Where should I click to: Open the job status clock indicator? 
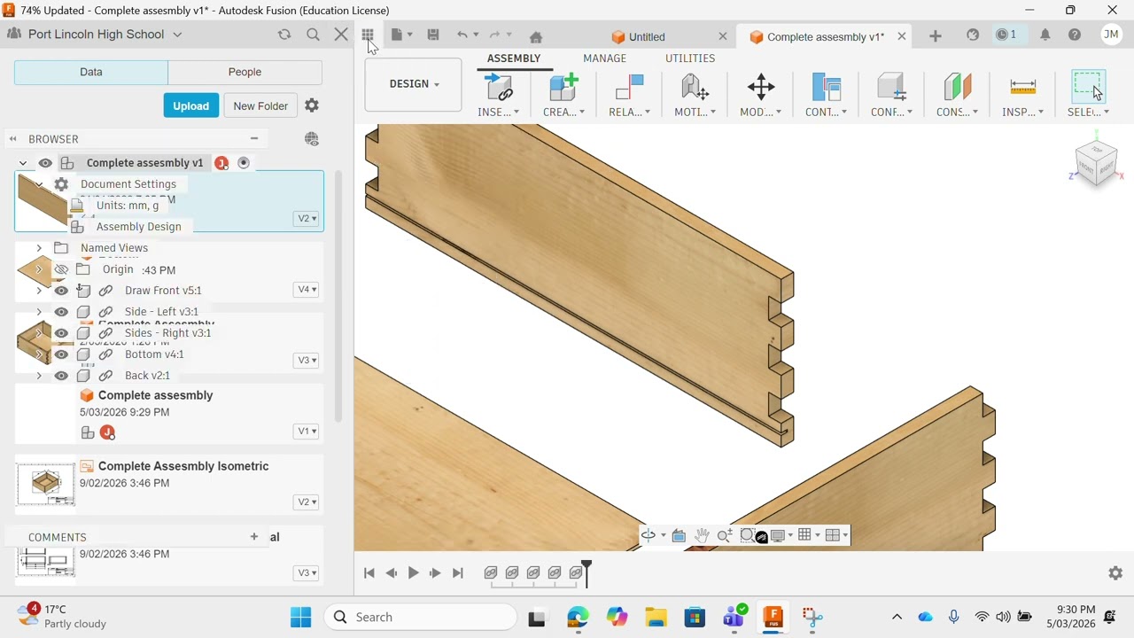tap(1006, 35)
